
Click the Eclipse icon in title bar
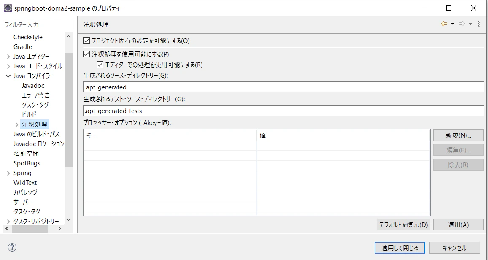pyautogui.click(x=8, y=8)
